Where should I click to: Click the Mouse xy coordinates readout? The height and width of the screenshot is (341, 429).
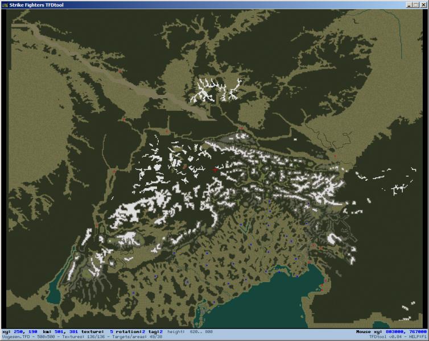click(391, 332)
